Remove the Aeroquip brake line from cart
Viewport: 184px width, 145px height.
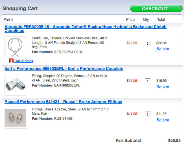[x=163, y=49]
